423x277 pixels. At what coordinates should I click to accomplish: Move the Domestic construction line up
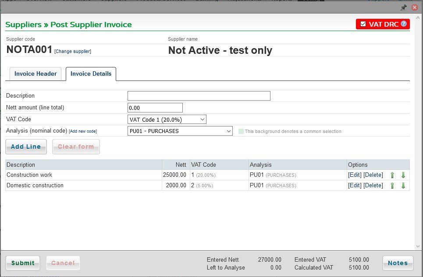point(392,185)
